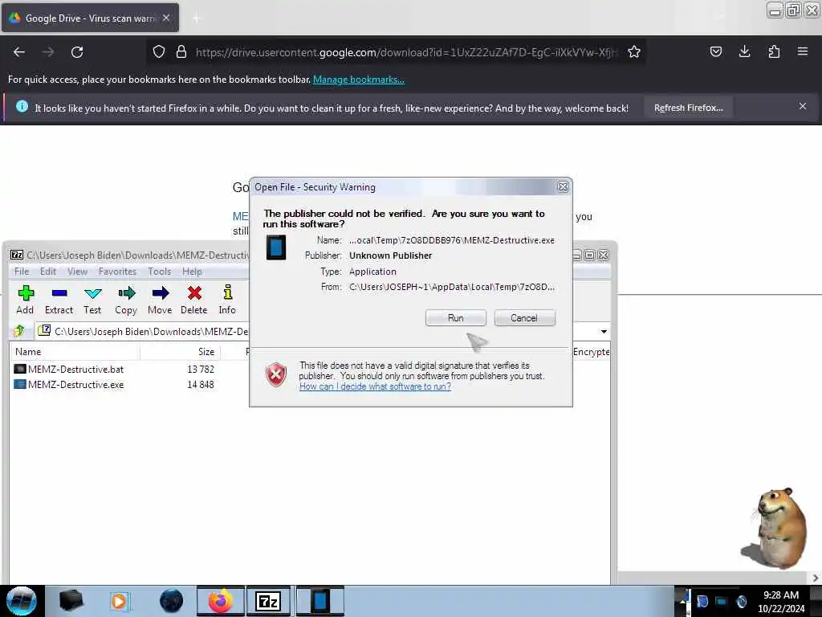822x617 pixels.
Task: Open Firefox downloads panel
Action: click(x=744, y=51)
